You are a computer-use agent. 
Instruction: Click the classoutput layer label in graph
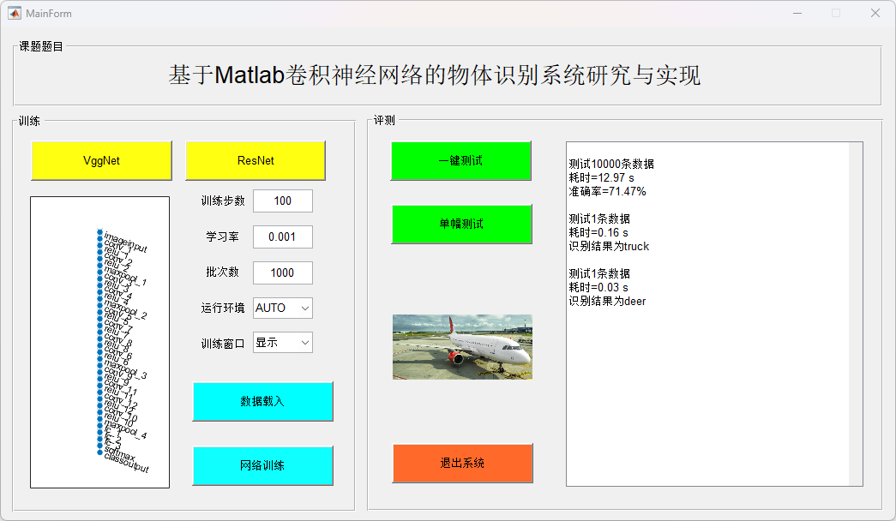126,463
